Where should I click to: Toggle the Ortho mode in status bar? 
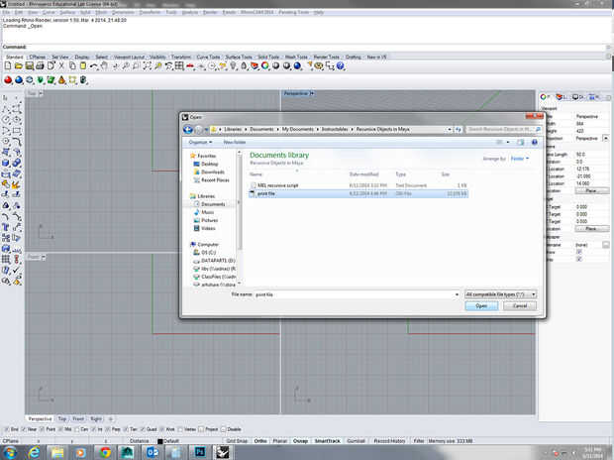point(260,439)
